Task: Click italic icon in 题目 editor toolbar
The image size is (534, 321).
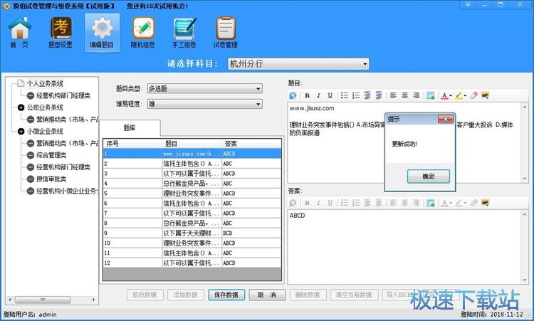Action: (x=318, y=95)
